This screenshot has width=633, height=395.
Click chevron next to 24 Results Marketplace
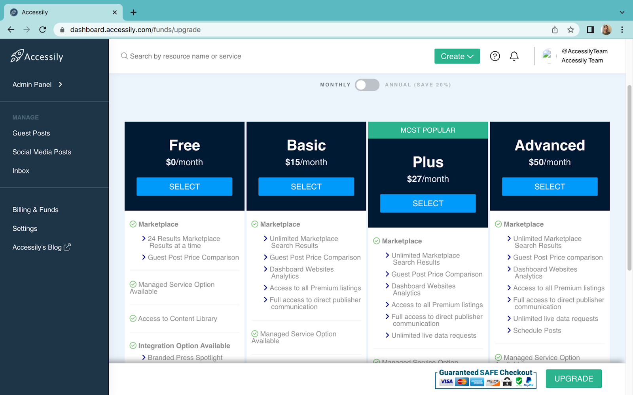point(144,239)
